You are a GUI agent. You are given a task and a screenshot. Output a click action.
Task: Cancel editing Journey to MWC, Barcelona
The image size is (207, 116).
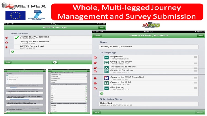pyautogui.click(x=97, y=35)
